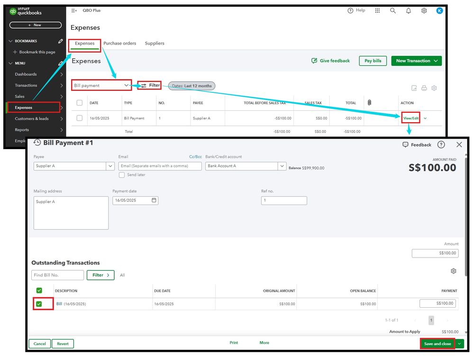Click the + New button
The image size is (473, 356).
pos(35,25)
